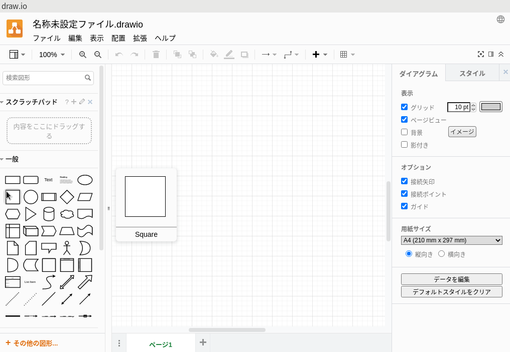Toggle the 接続矢印 checkbox

pyautogui.click(x=404, y=181)
